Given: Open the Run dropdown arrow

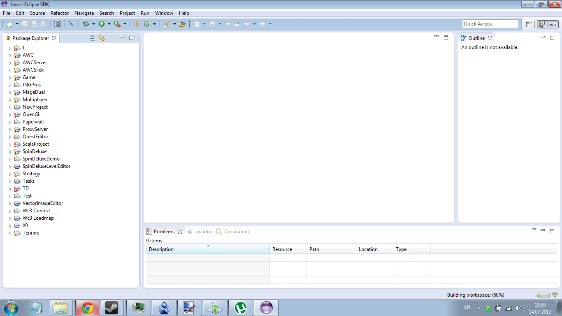Looking at the screenshot, I should (109, 24).
